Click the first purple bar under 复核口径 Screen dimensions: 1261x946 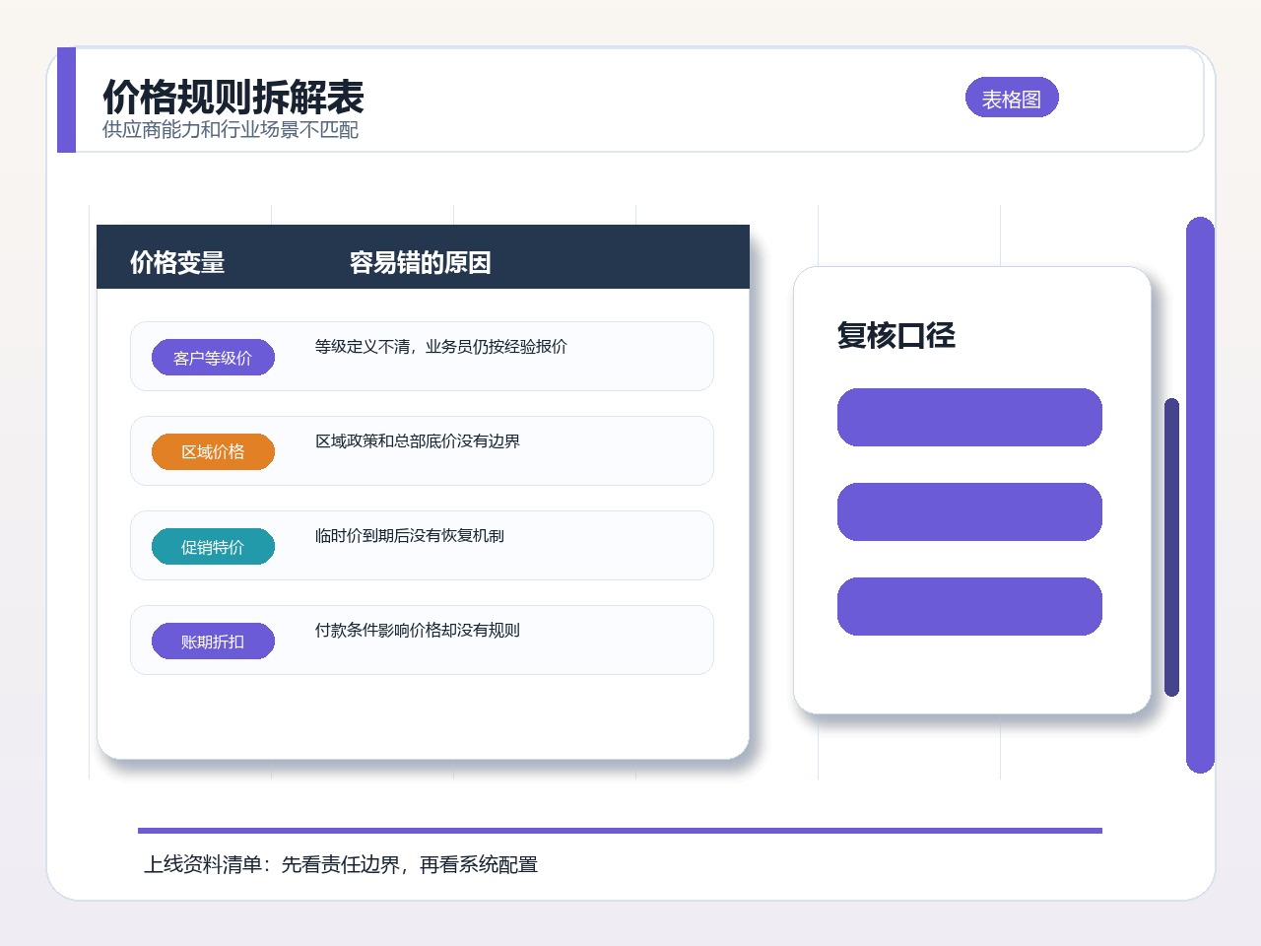click(x=969, y=417)
